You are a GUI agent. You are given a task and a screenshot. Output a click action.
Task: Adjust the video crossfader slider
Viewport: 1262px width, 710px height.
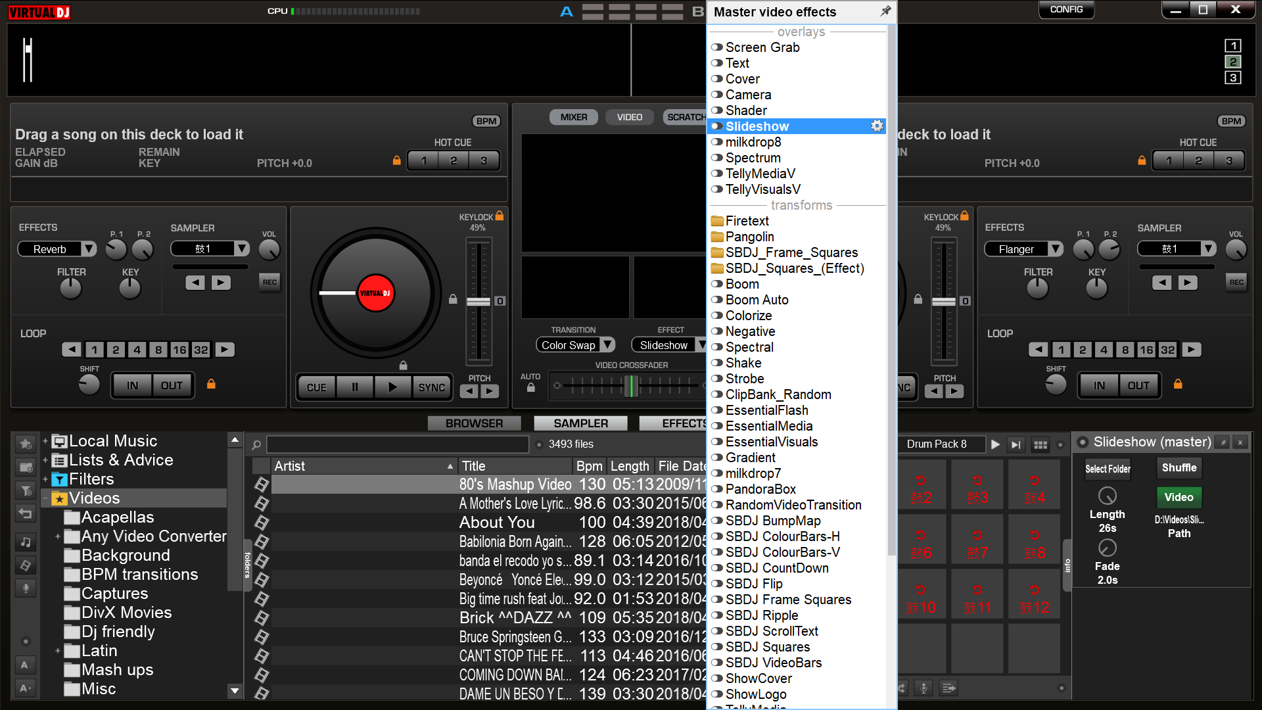[630, 386]
